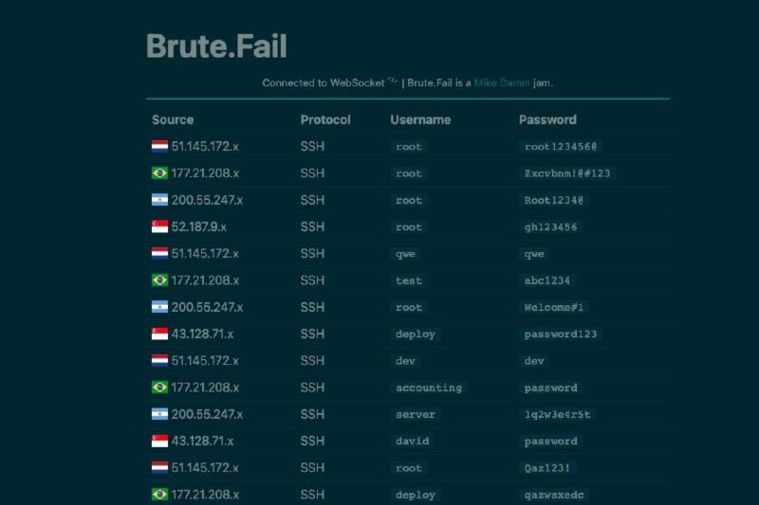Screen dimensions: 759x505
Task: Click the Protocol column header
Action: coord(325,119)
